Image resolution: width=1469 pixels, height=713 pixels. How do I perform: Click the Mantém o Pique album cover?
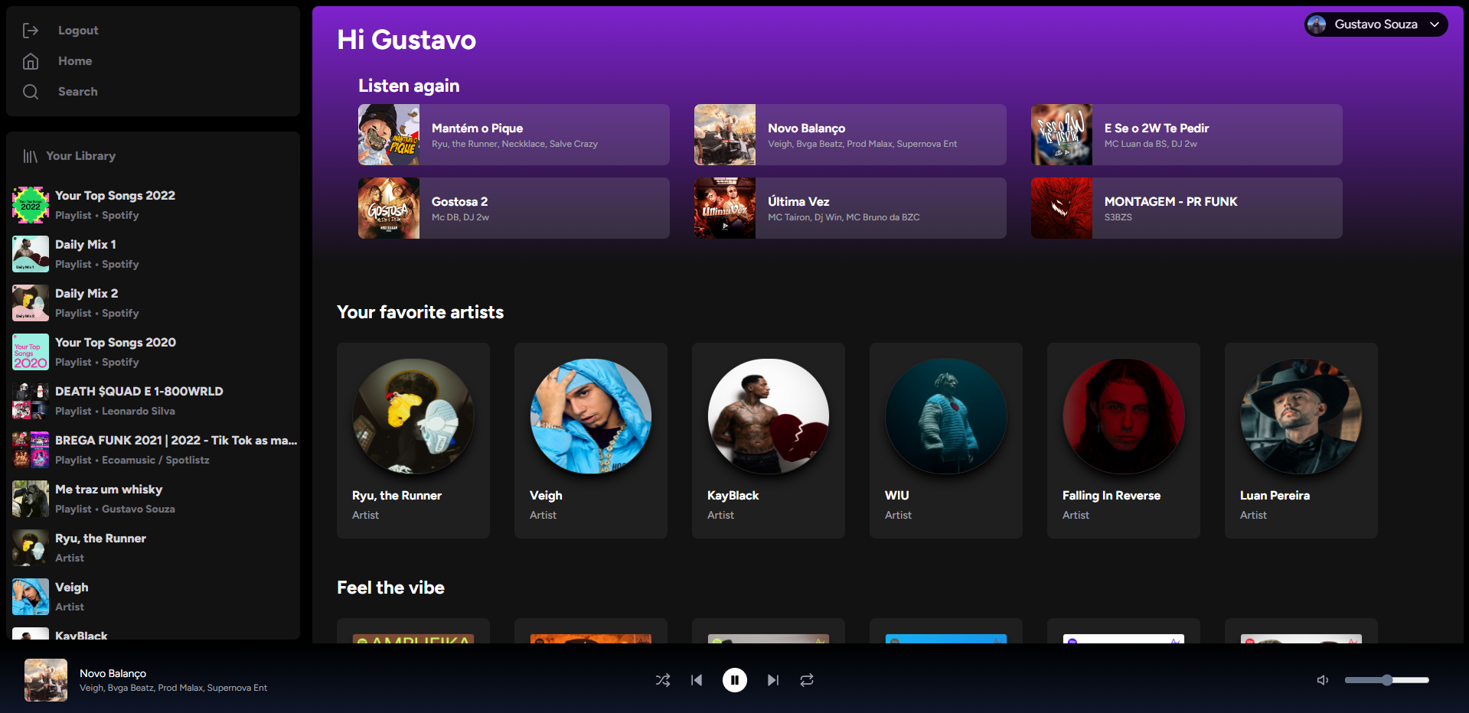[389, 135]
